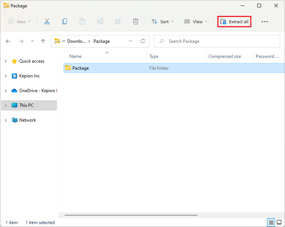Click the Rename icon in toolbar
The height and width of the screenshot is (227, 285).
coord(100,22)
